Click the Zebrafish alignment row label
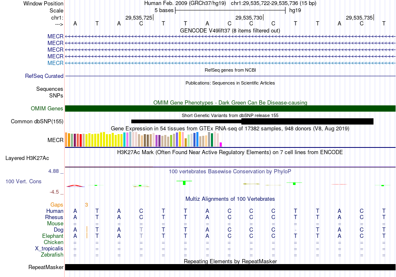Screen dimensions: 396x277 pyautogui.click(x=52, y=255)
